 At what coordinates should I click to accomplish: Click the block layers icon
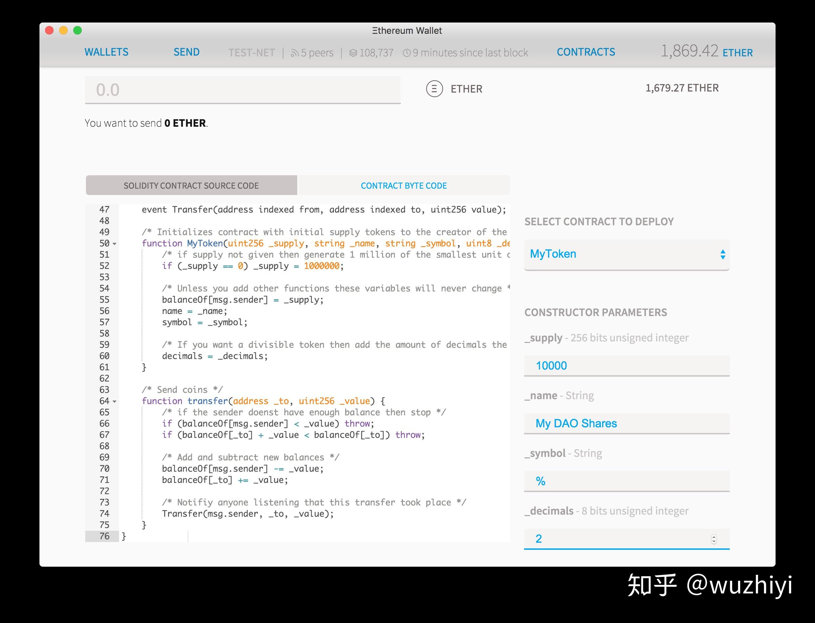tap(353, 54)
